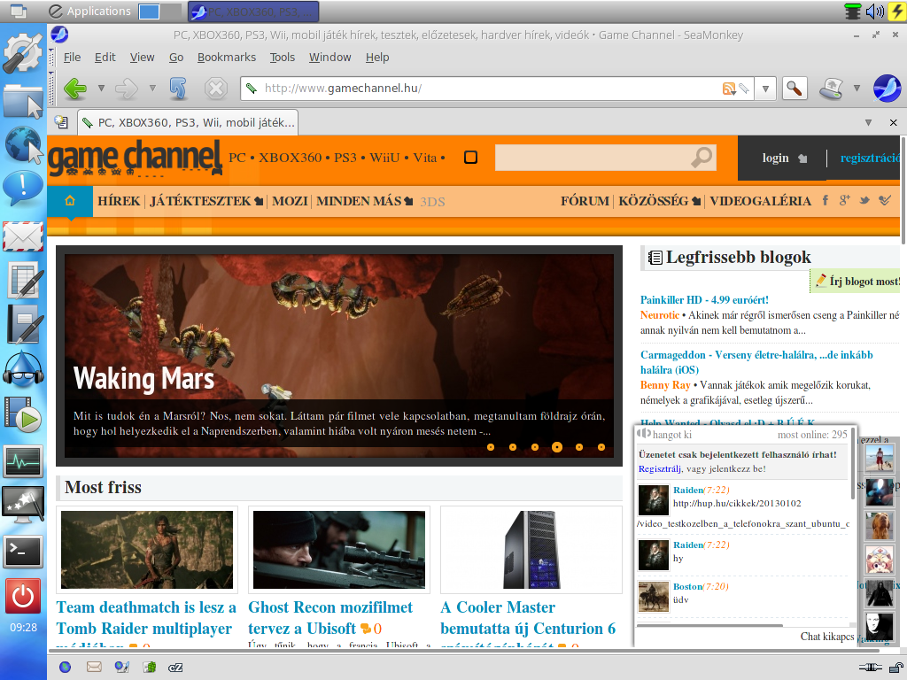Select the fourth slider dot on banner
Image resolution: width=907 pixels, height=680 pixels.
556,447
